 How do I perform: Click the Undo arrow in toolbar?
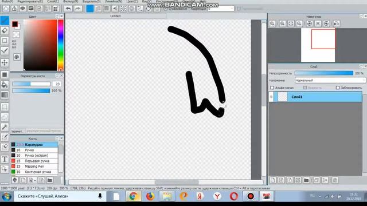coord(68,9)
